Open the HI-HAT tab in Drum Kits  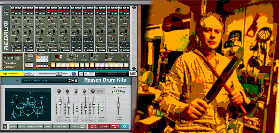39,127
